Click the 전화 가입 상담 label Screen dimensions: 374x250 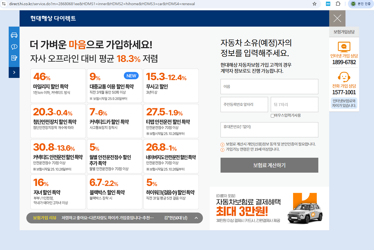tap(344, 86)
